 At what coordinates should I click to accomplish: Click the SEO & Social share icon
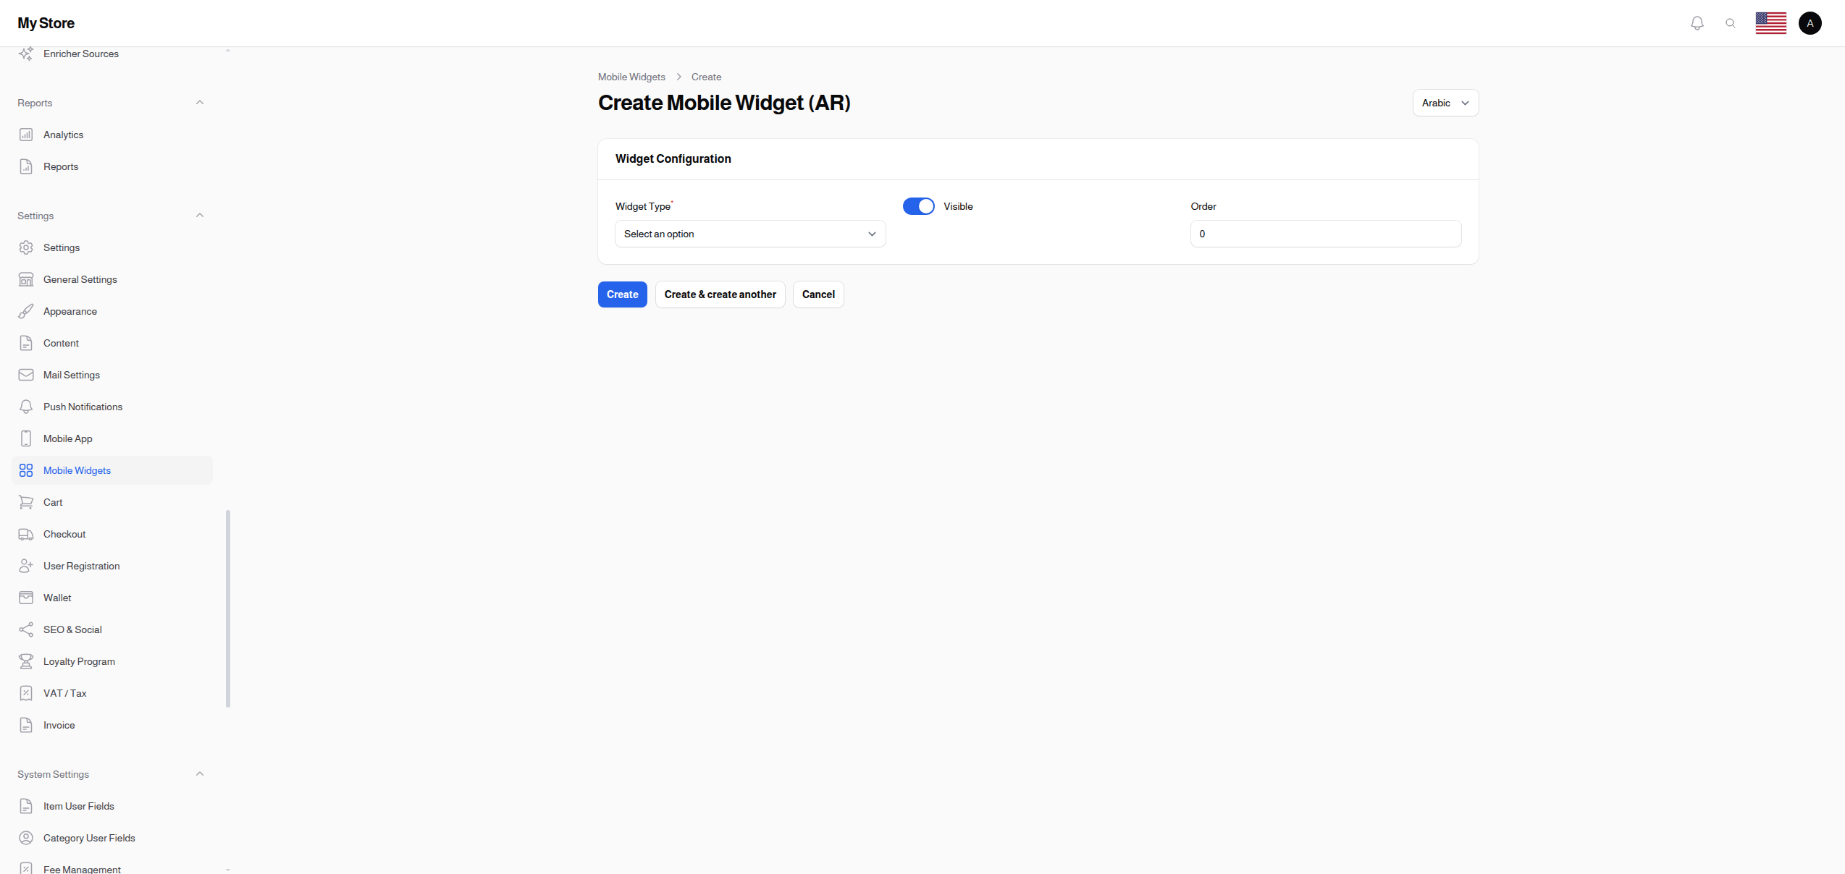[26, 629]
